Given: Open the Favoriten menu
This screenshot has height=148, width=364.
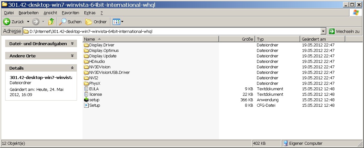Looking at the screenshot, I should [71, 13].
